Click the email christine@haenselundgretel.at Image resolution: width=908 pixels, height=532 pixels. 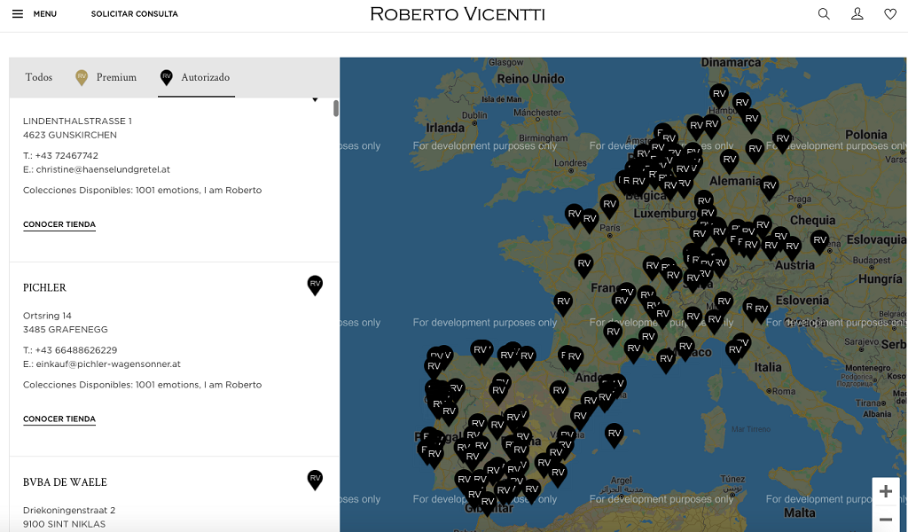(97, 169)
